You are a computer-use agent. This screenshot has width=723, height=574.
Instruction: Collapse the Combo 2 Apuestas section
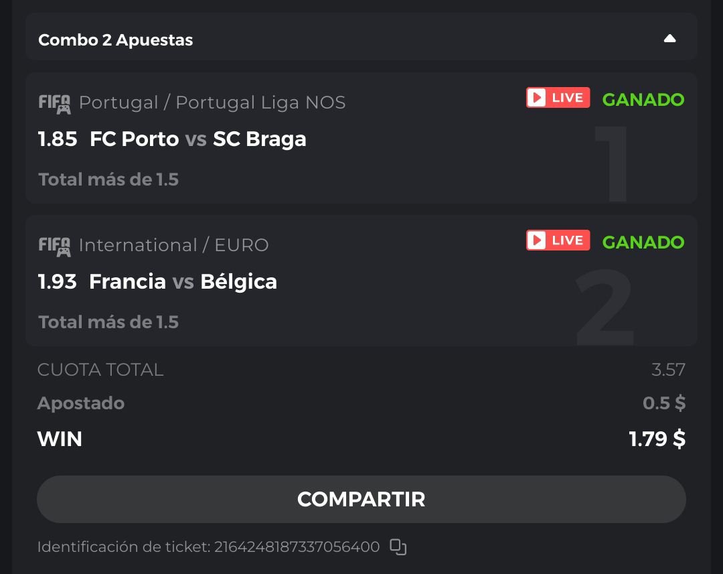coord(669,39)
